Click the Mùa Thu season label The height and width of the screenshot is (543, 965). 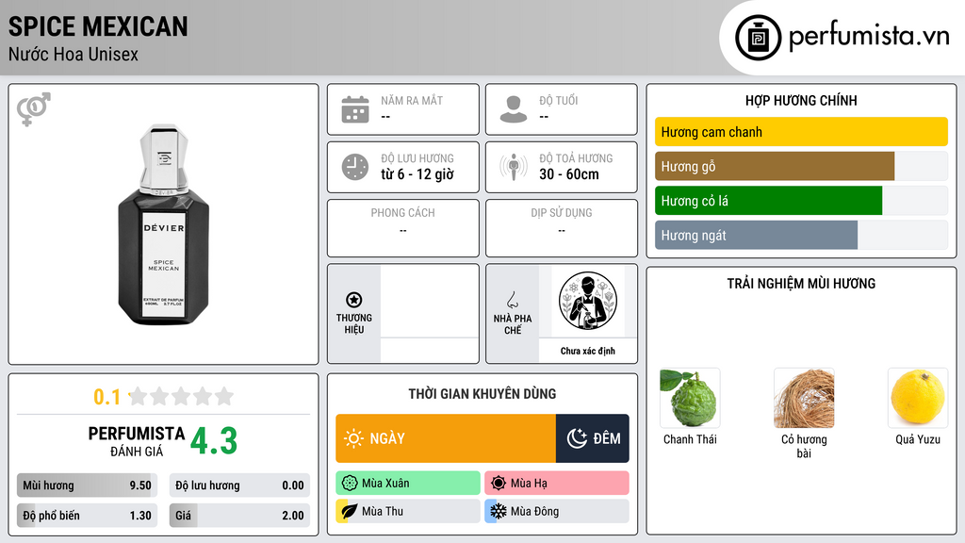(x=383, y=511)
